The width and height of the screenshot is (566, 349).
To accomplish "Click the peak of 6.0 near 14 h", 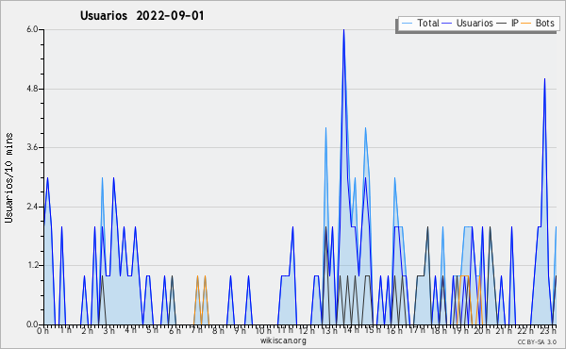I will (343, 30).
